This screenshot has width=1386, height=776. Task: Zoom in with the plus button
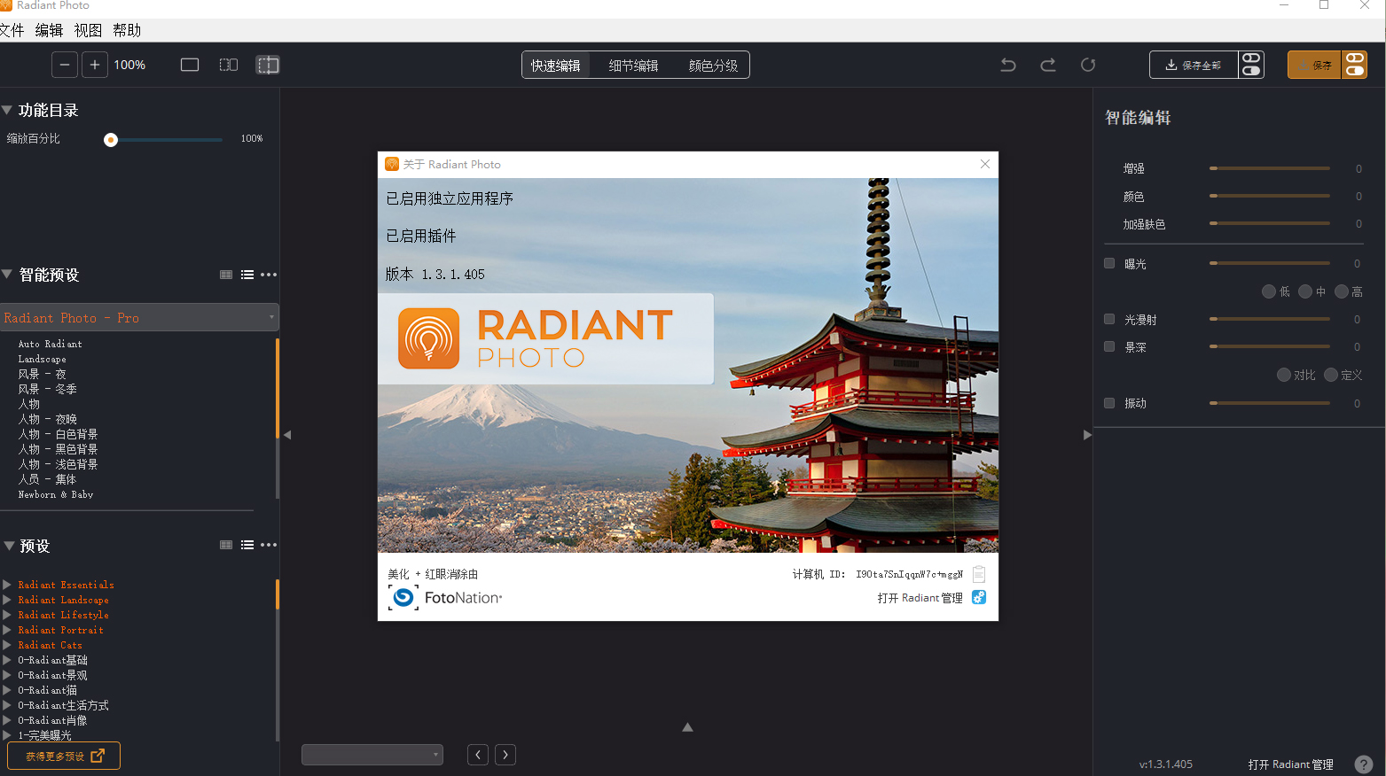point(95,65)
